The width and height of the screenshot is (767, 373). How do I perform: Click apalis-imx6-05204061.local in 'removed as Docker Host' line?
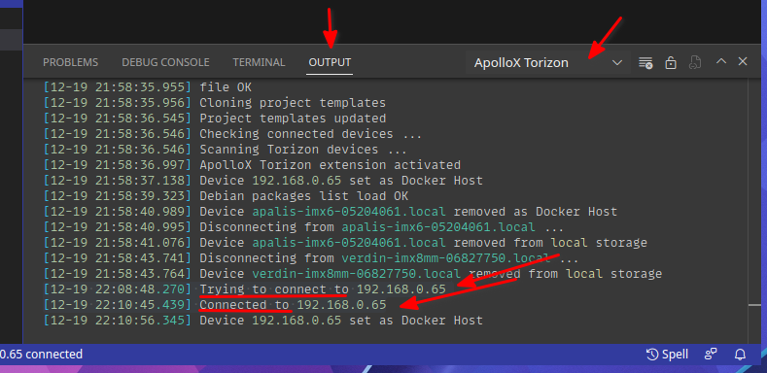[x=349, y=212]
